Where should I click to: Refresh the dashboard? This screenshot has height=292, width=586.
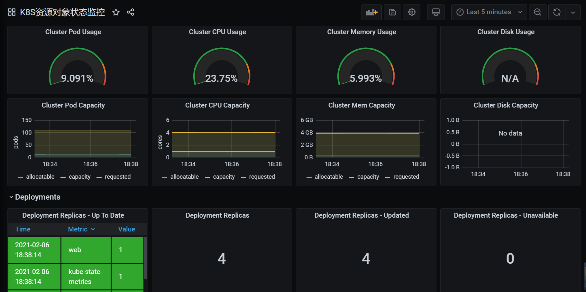557,12
